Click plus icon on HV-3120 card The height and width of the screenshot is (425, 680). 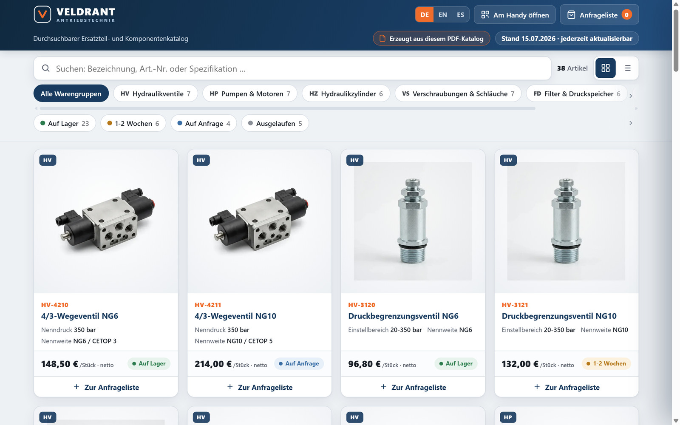tap(383, 387)
